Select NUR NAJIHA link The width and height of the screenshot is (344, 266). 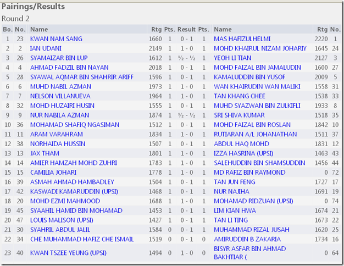(x=231, y=192)
